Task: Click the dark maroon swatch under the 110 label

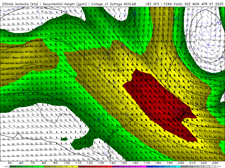Action: (x=81, y=166)
